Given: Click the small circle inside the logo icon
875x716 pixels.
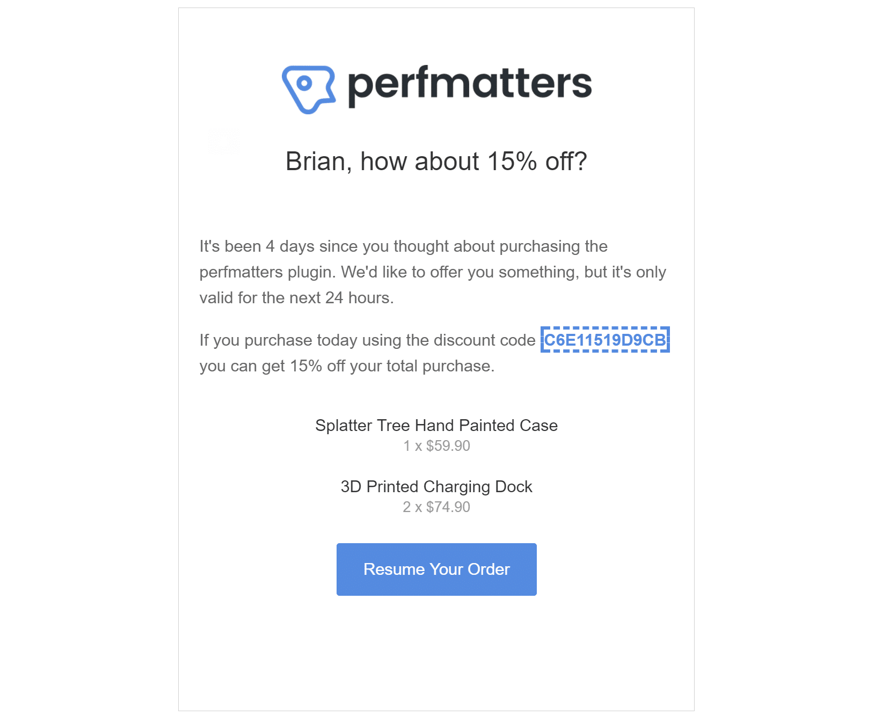Looking at the screenshot, I should point(304,83).
